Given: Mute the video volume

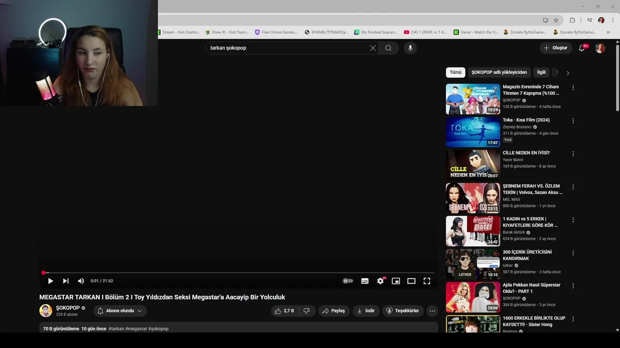Looking at the screenshot, I should (81, 281).
